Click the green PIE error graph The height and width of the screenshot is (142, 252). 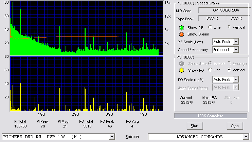point(87,28)
